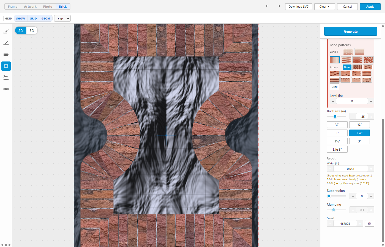Pick the thick dark band accent pattern

(x=335, y=80)
